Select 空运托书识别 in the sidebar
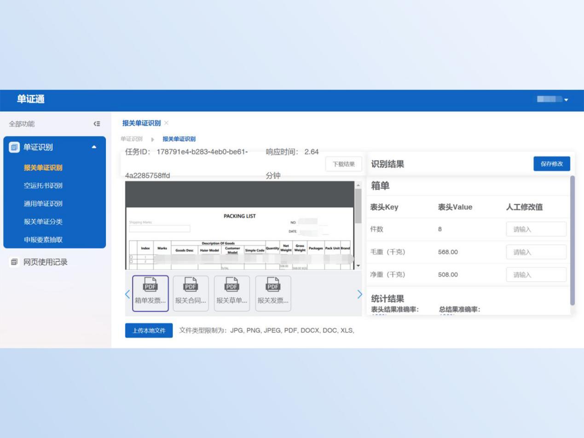 43,185
